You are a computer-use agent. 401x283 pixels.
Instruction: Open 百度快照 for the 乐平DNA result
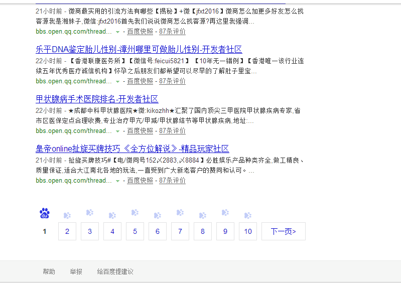140,81
